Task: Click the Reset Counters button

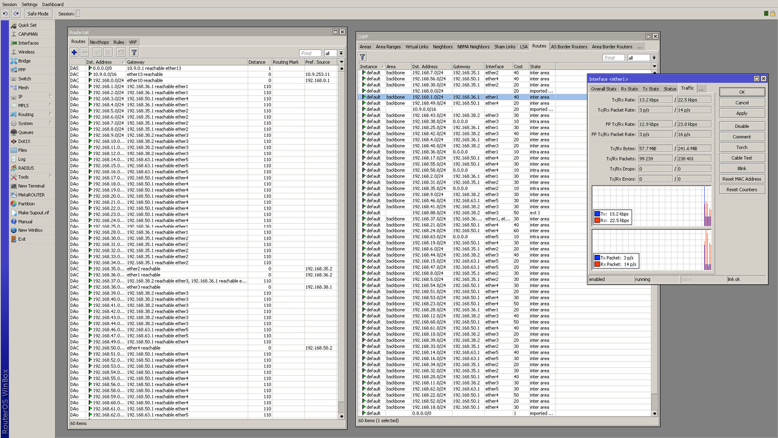Action: click(742, 189)
